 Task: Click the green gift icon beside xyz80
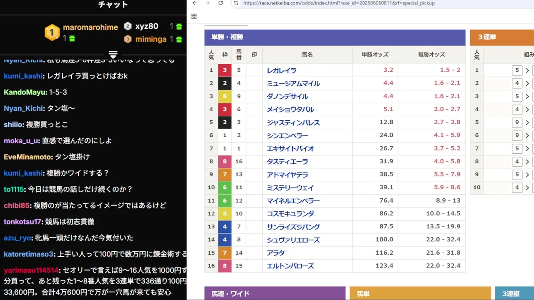[179, 27]
